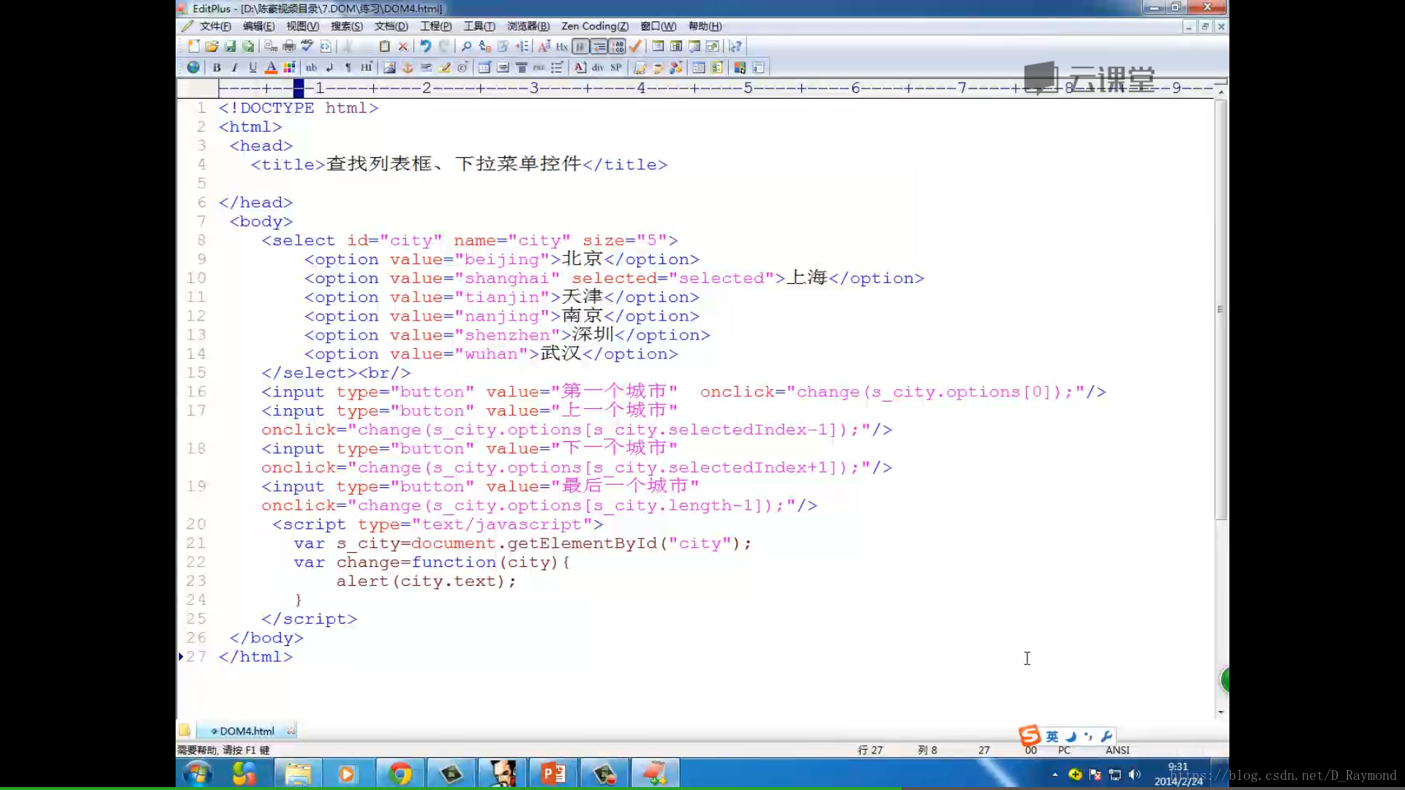Open special characters © dropdown
Screen dimensions: 1405x790
point(462,67)
